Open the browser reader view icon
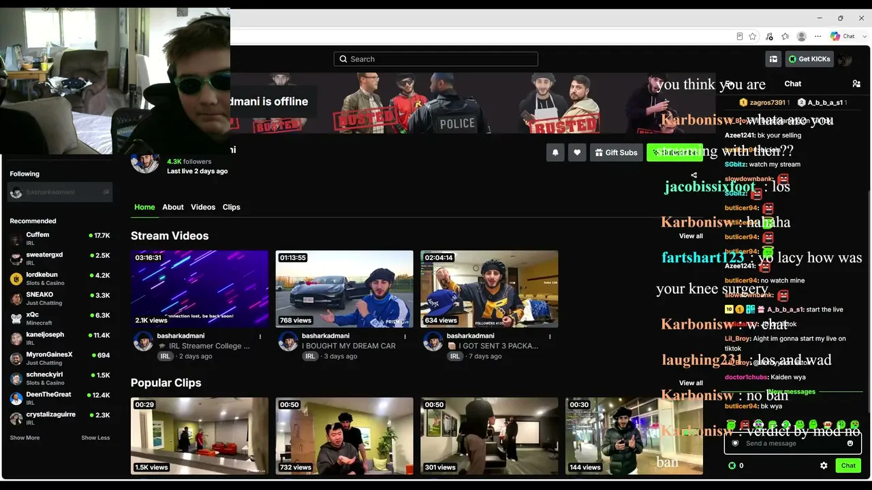The height and width of the screenshot is (490, 872). (740, 36)
